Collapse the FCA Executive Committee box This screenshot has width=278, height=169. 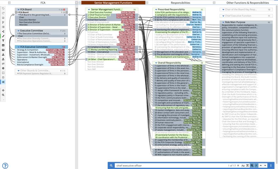point(18,47)
